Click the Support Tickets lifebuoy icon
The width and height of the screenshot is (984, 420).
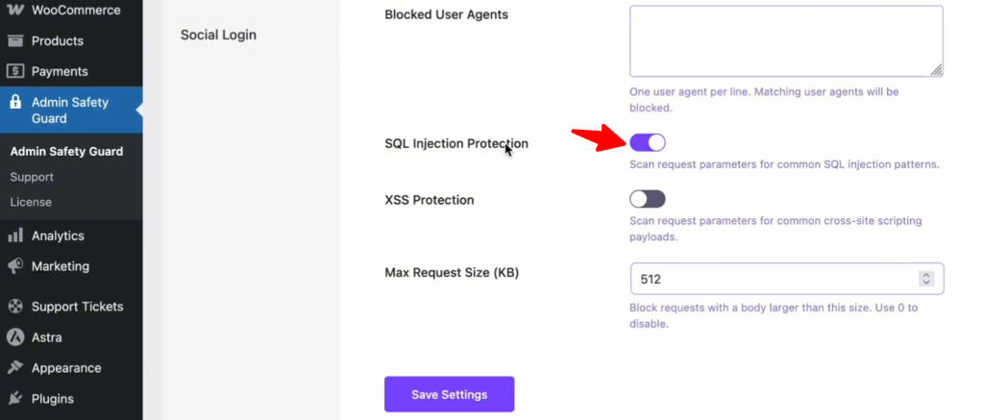tap(14, 307)
